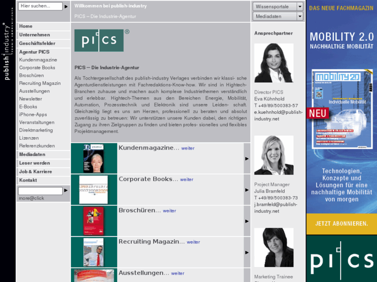Click the Mobility 2.0 magazine cover in ad
The width and height of the screenshot is (377, 282).
coord(342,109)
